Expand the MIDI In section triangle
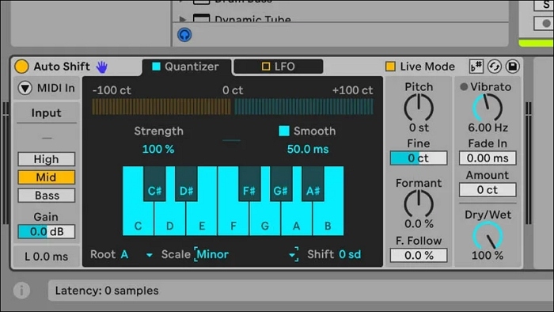 click(x=25, y=88)
